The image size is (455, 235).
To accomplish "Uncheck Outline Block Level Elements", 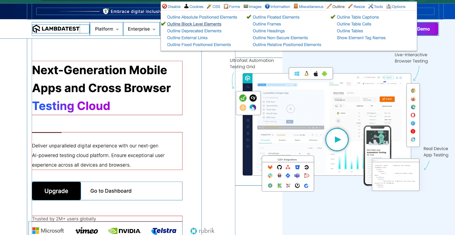I will [194, 24].
